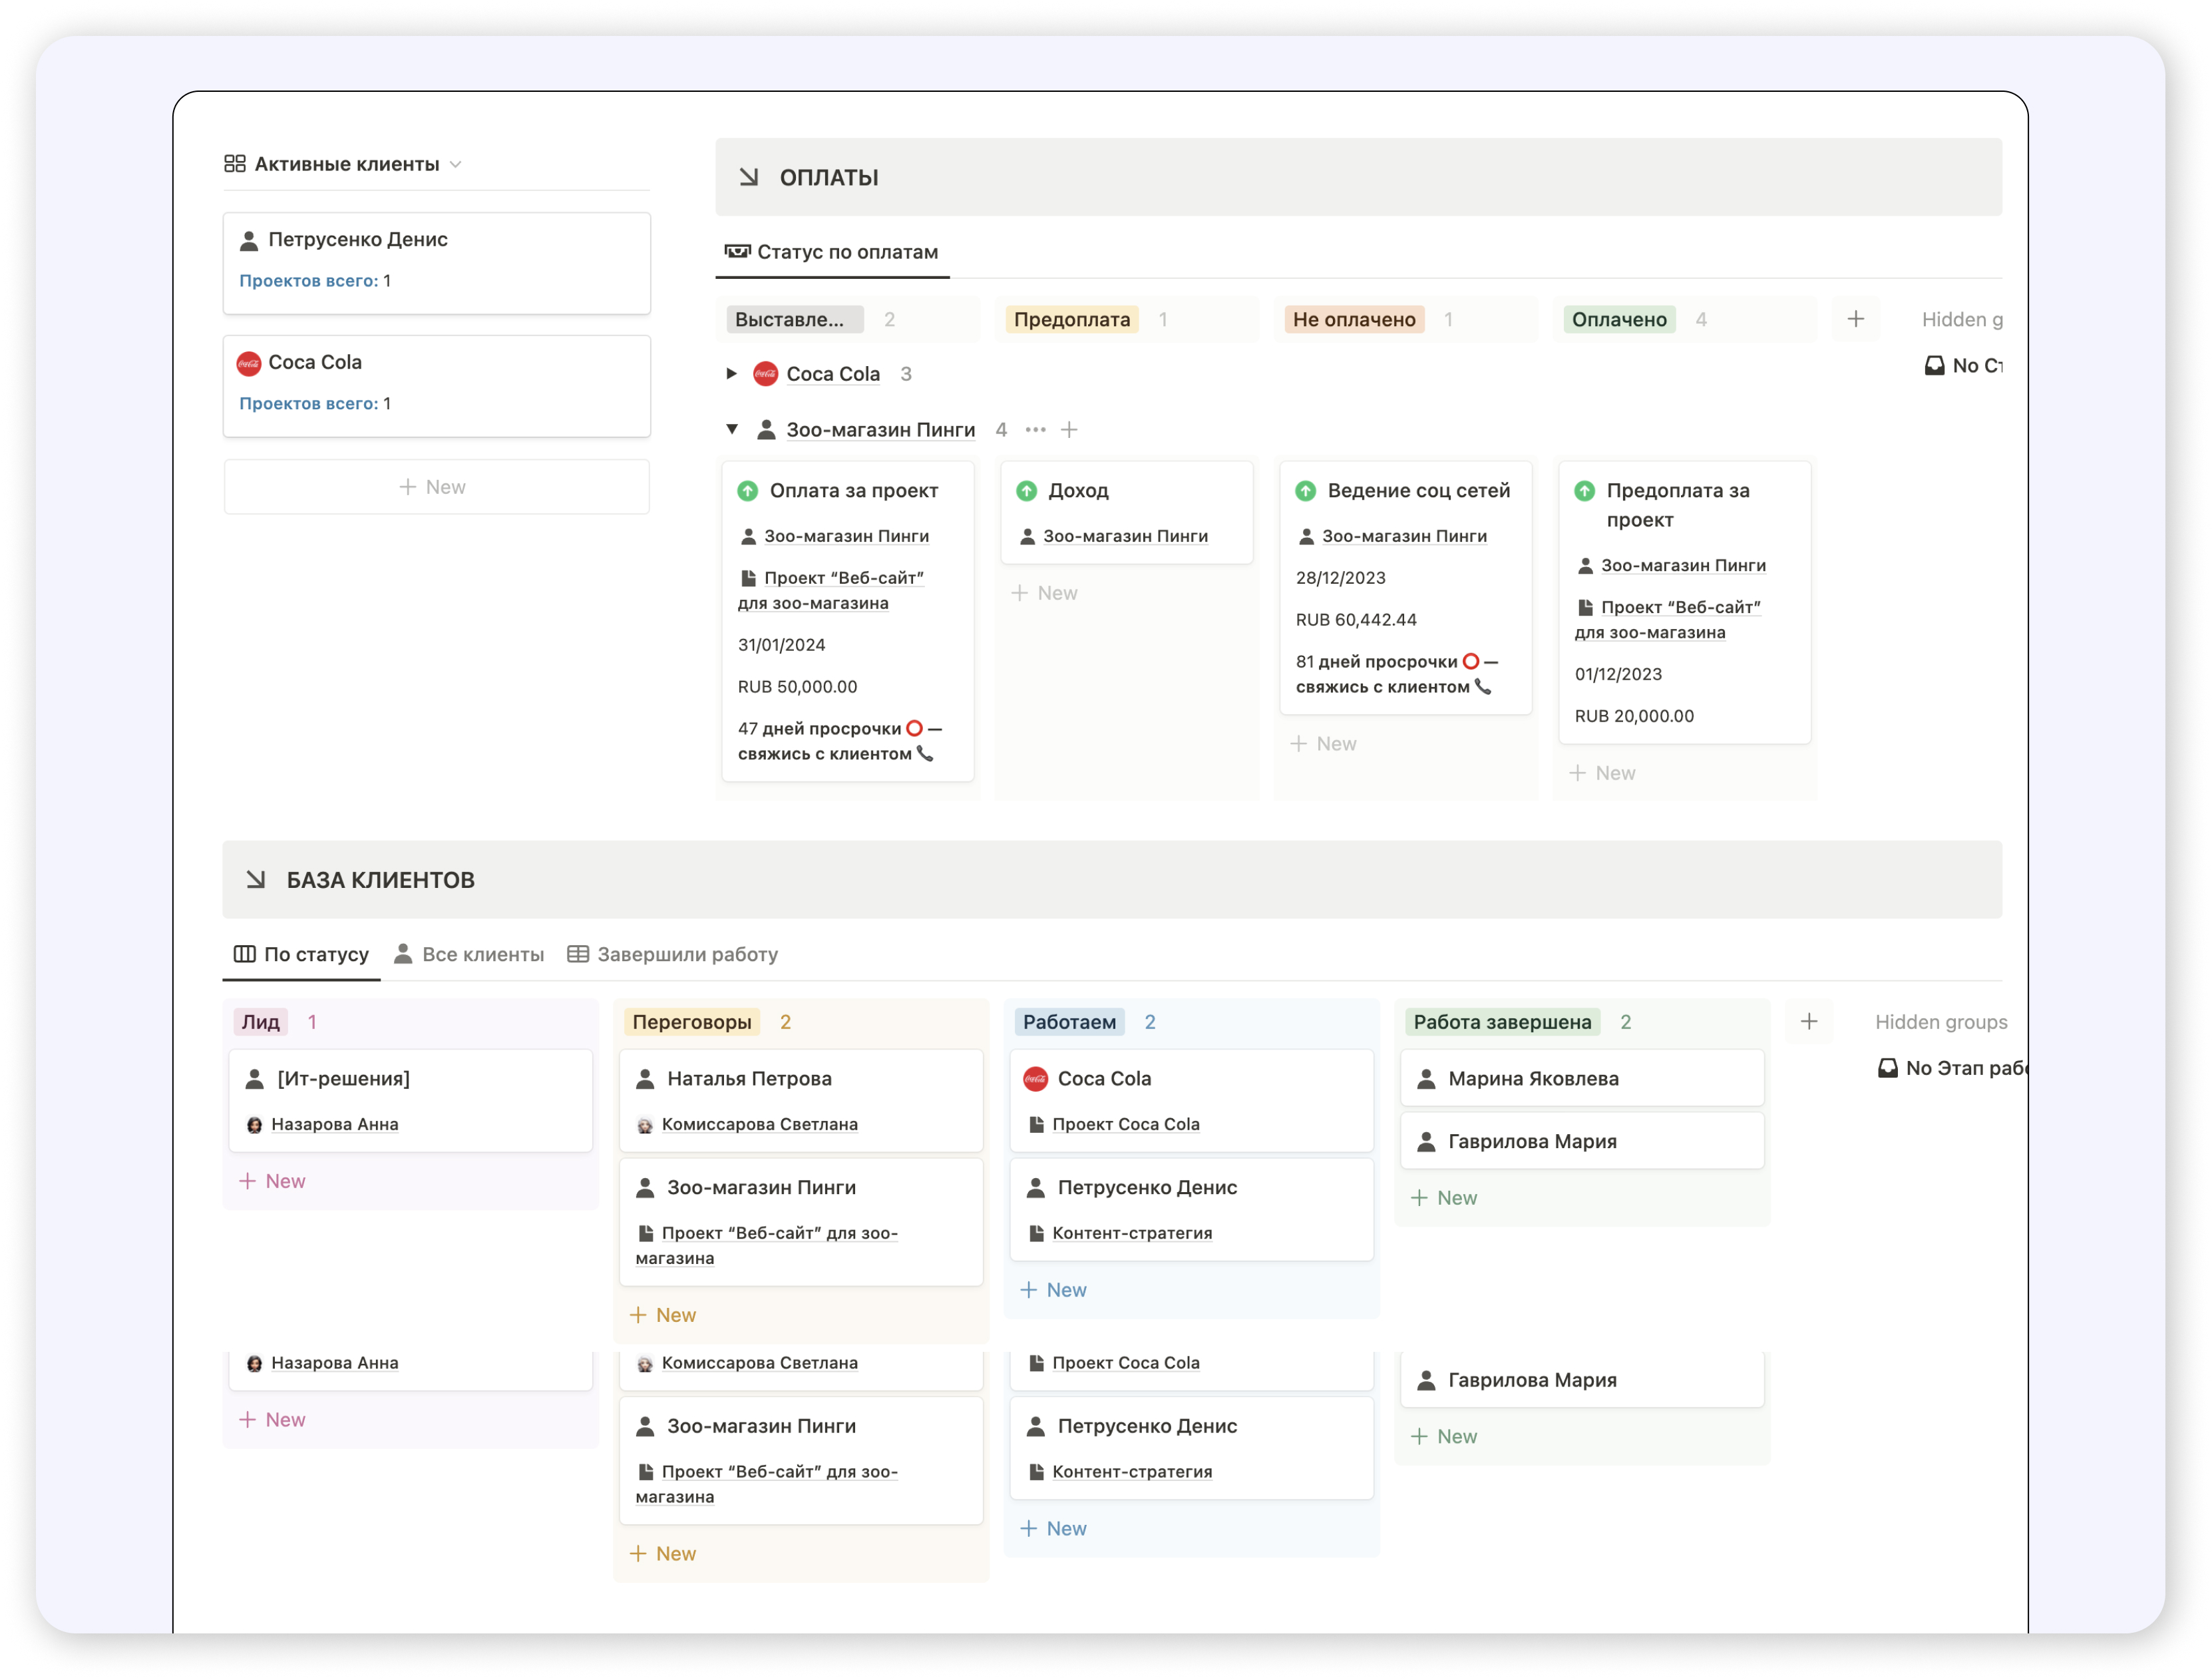
Task: Collapse the Зоо-магазин Пинги payments group
Action: [731, 429]
